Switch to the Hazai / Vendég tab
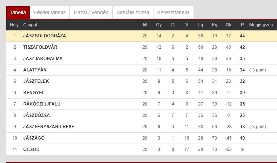This screenshot has width=277, height=163. 91,12
